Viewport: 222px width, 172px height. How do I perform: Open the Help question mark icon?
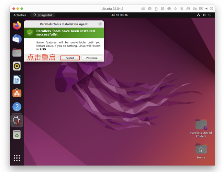(17, 107)
